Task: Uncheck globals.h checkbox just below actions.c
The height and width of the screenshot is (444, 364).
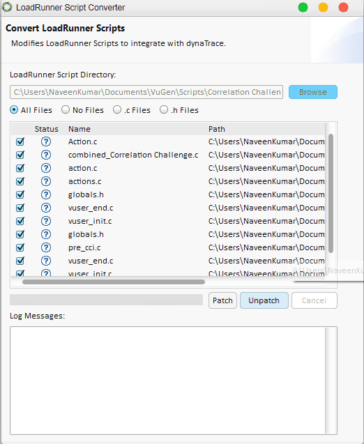Action: [x=20, y=194]
